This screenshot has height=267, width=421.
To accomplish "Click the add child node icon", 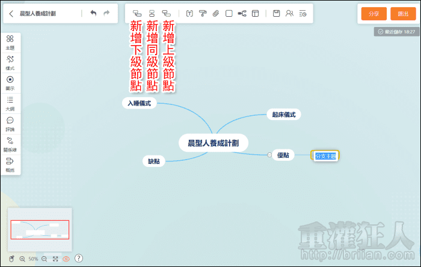I will click(x=137, y=13).
